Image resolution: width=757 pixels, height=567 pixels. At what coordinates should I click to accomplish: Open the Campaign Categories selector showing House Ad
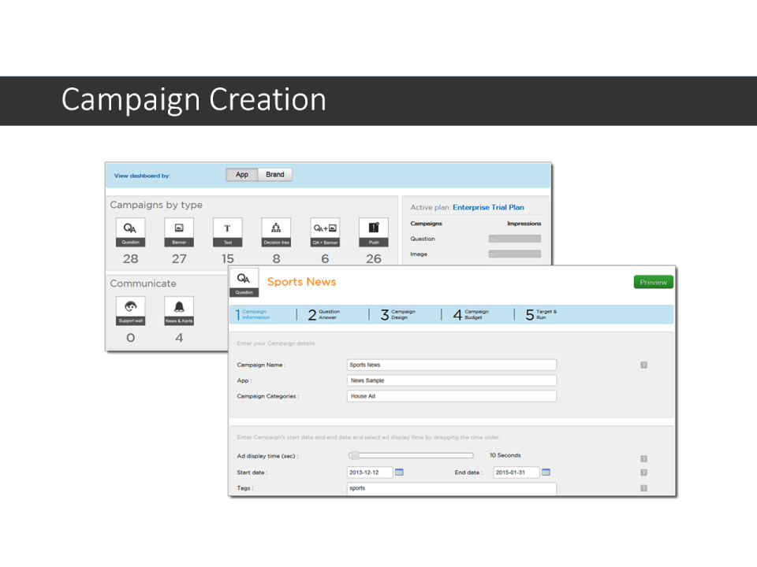click(x=450, y=395)
